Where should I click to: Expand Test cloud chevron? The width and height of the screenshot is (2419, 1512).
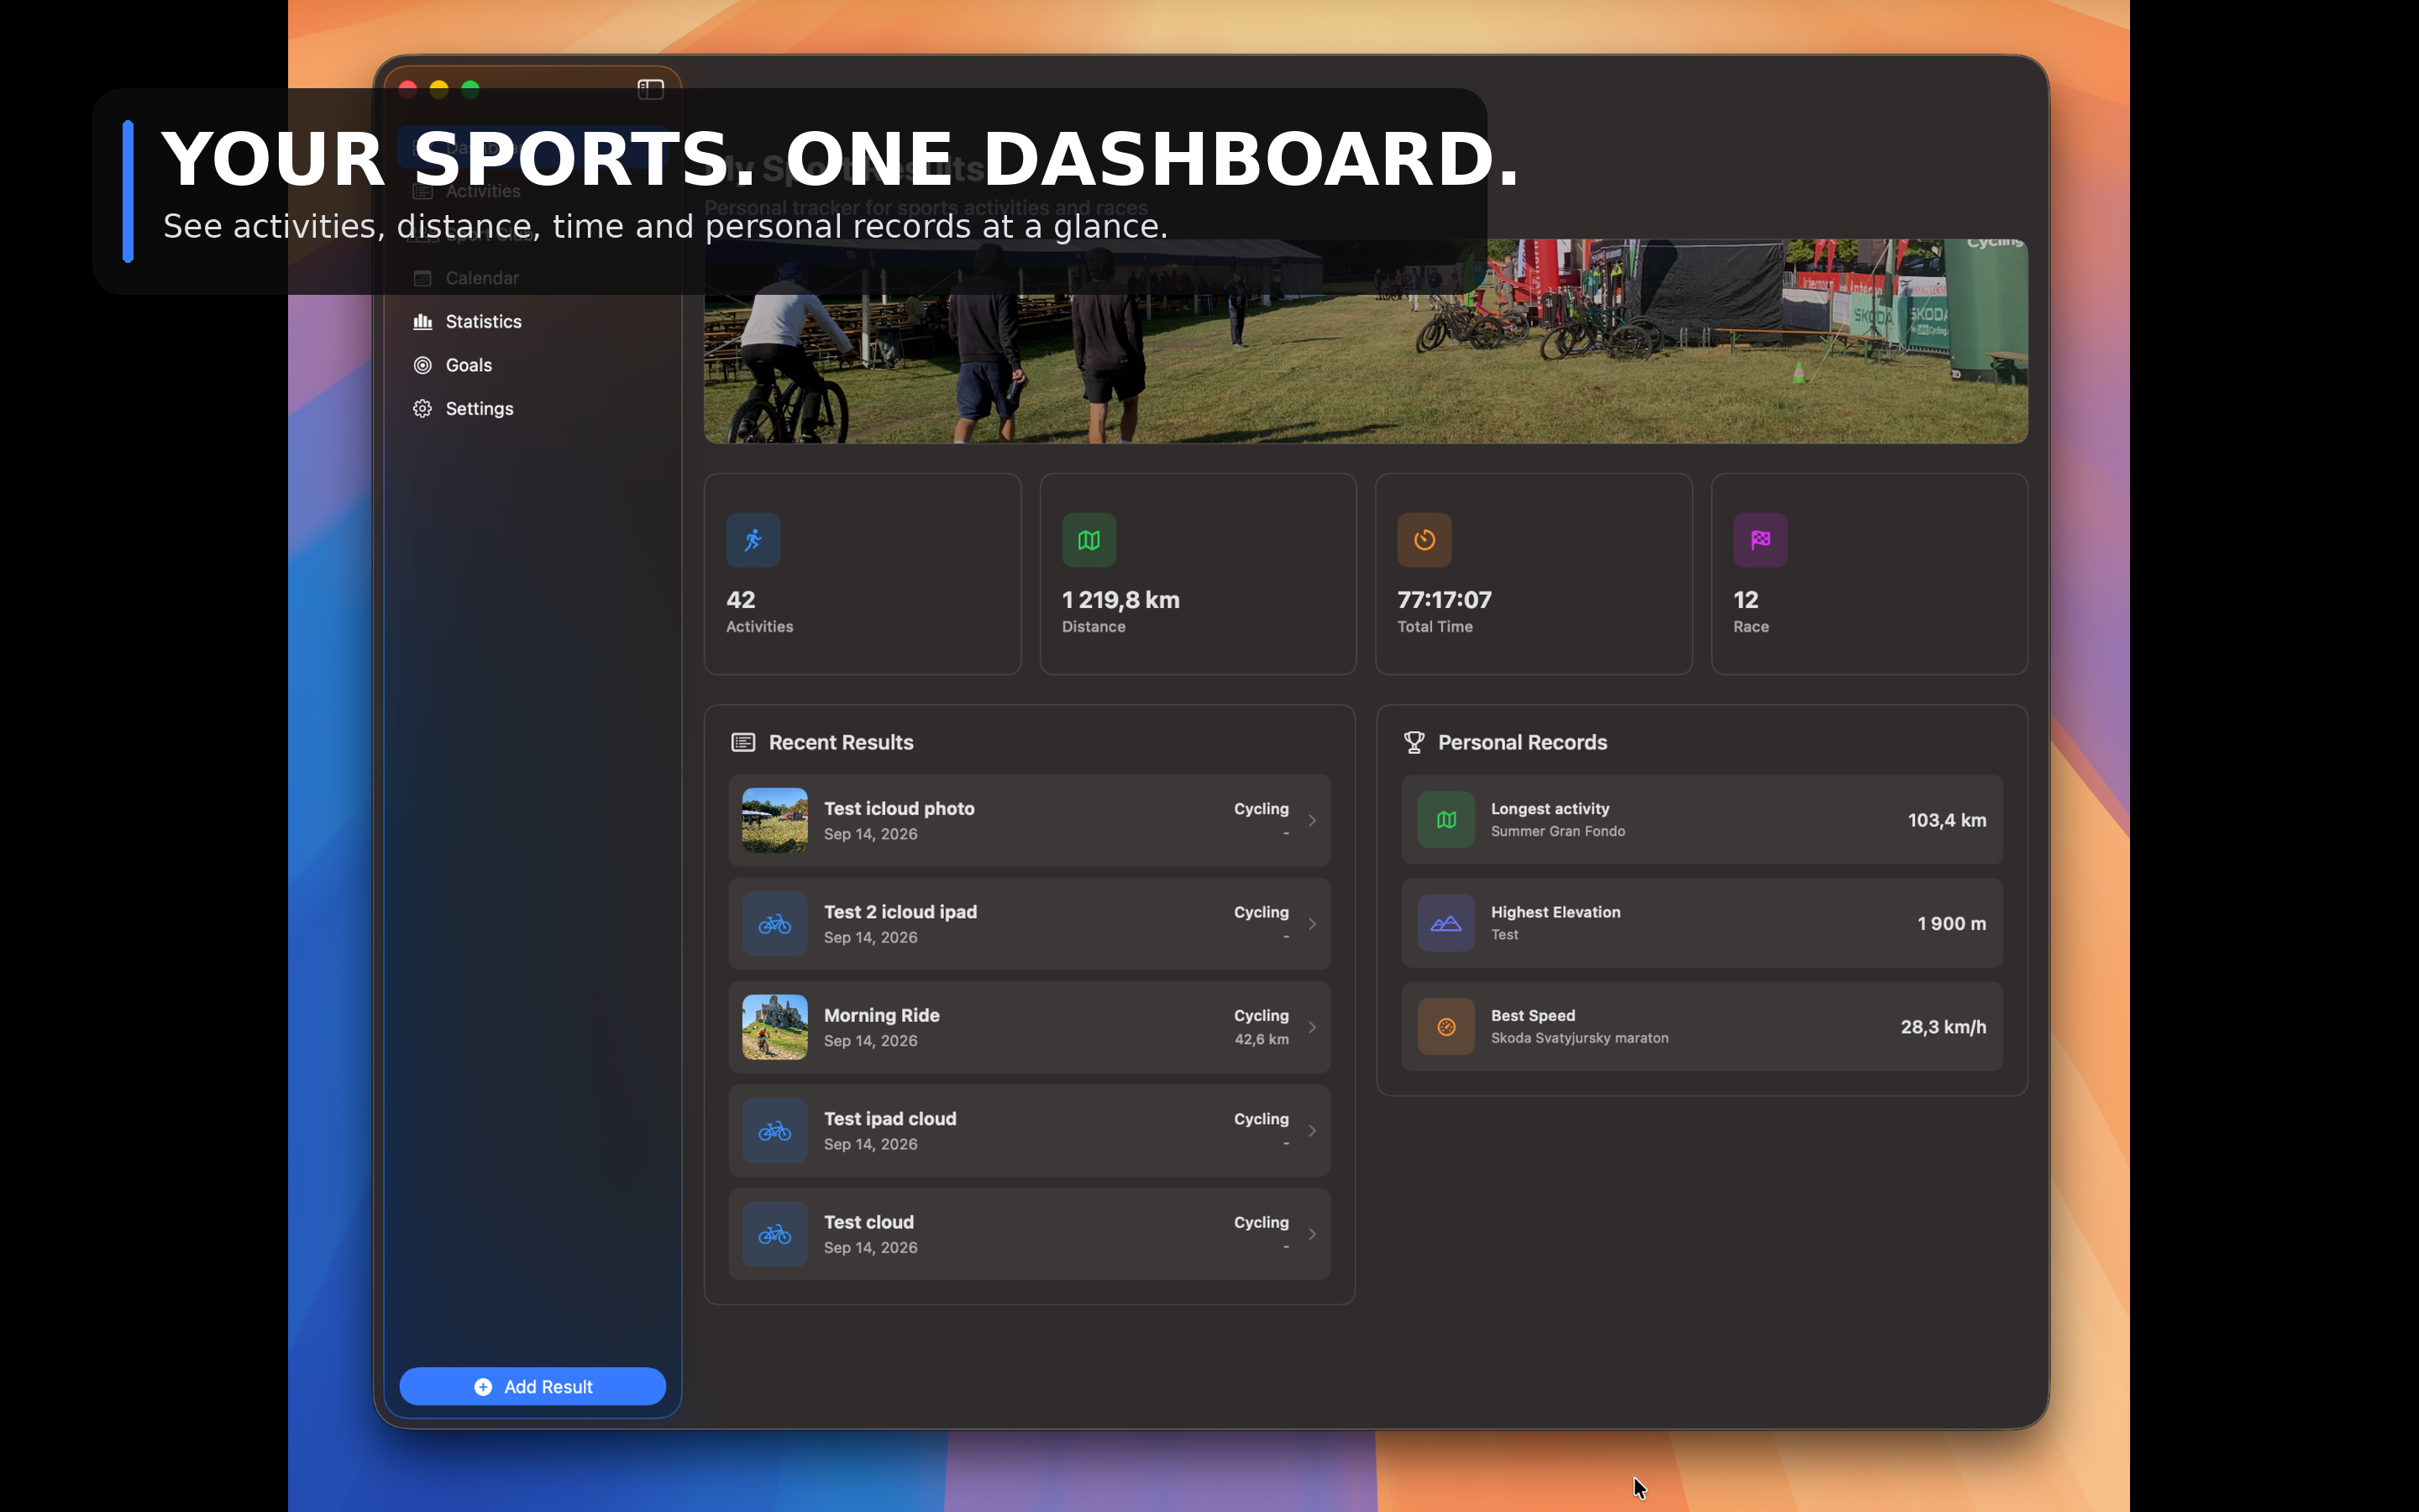pos(1313,1234)
